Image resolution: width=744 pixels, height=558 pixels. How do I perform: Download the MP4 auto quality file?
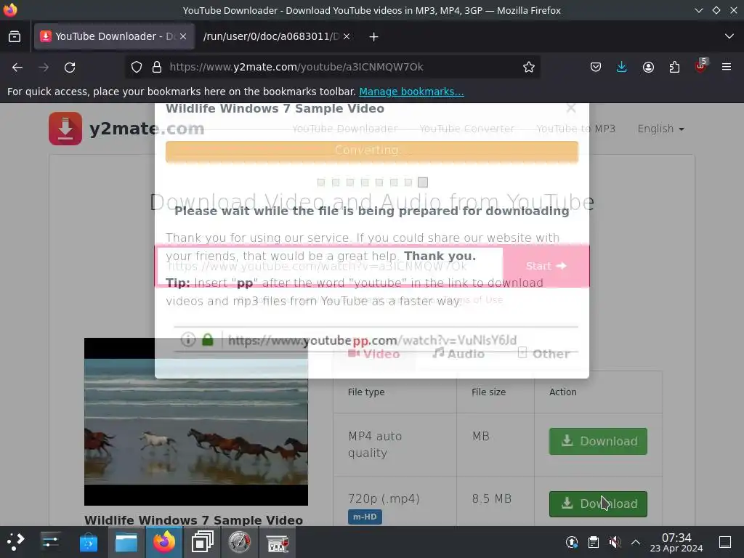click(x=598, y=441)
